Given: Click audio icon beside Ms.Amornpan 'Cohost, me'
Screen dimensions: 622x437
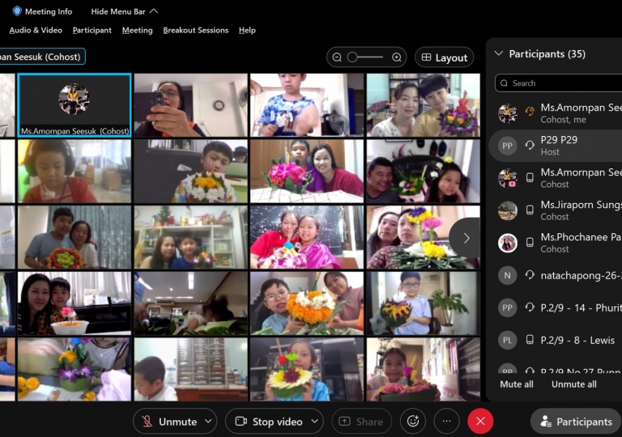Looking at the screenshot, I should pos(530,112).
